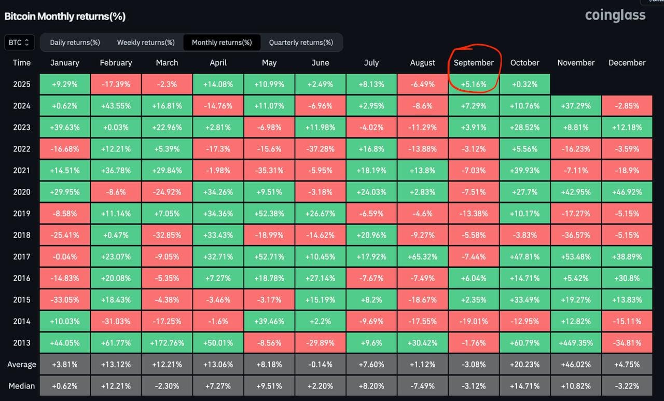Click the January column header

point(64,62)
